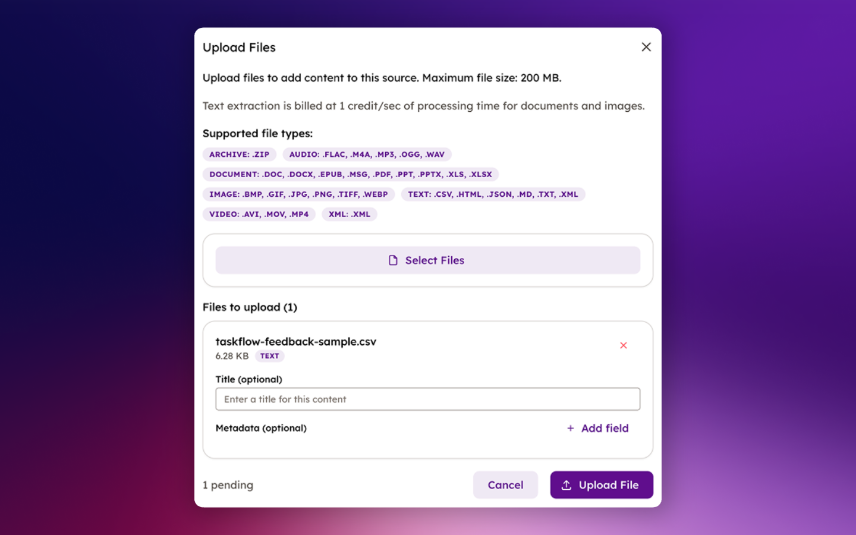Screen dimensions: 856x535
Task: Cancel the file upload
Action: pyautogui.click(x=505, y=484)
